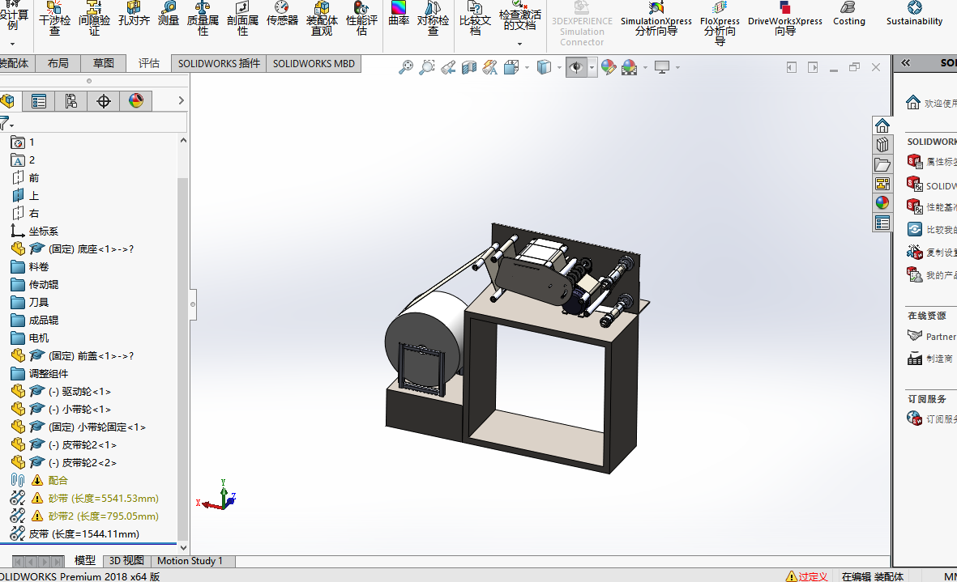Open the View Palette task pane tab

882,184
